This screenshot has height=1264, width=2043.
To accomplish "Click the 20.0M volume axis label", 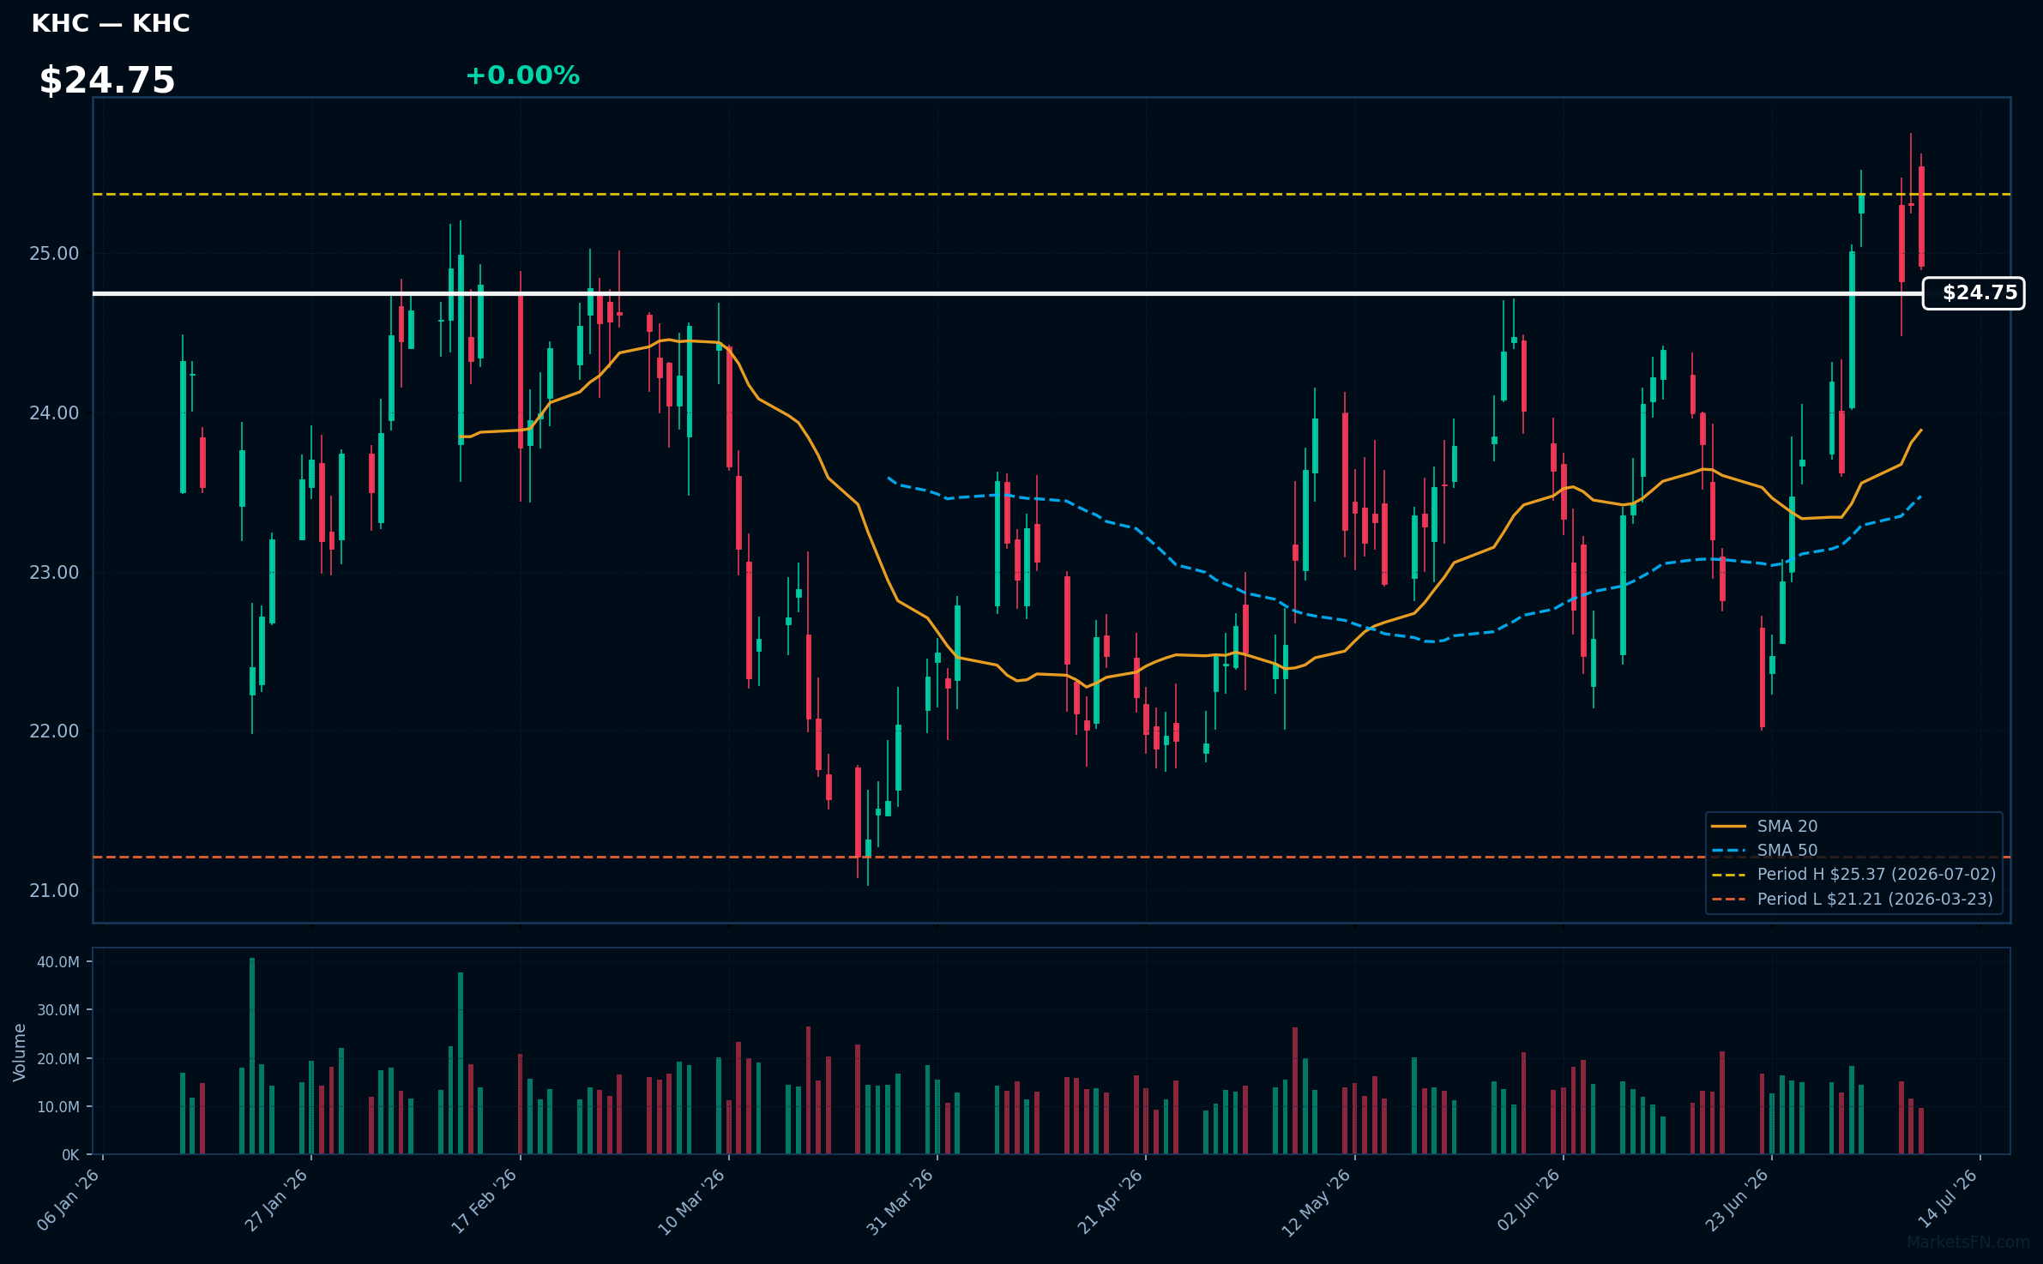I will pyautogui.click(x=58, y=1059).
